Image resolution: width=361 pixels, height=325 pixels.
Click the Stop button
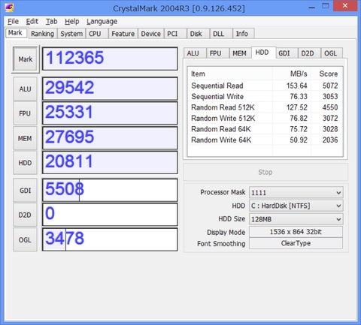(x=265, y=172)
